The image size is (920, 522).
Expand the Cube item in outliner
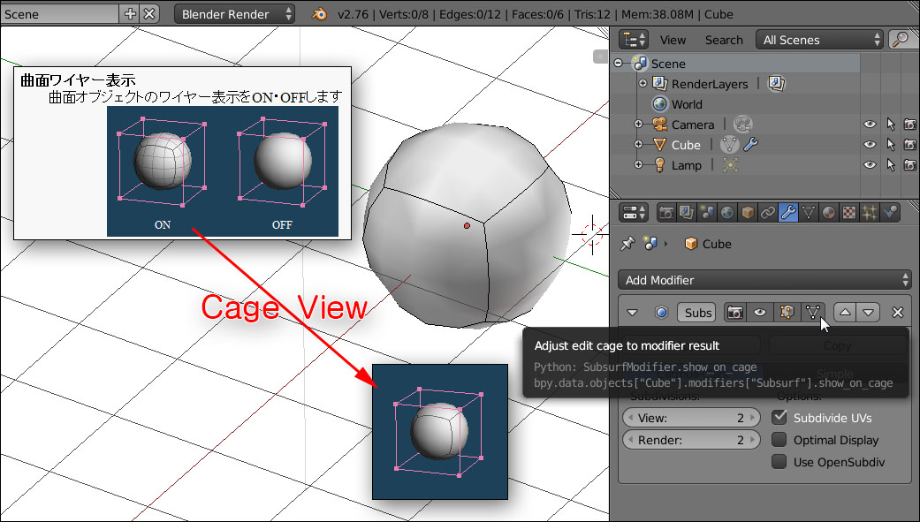pyautogui.click(x=638, y=144)
